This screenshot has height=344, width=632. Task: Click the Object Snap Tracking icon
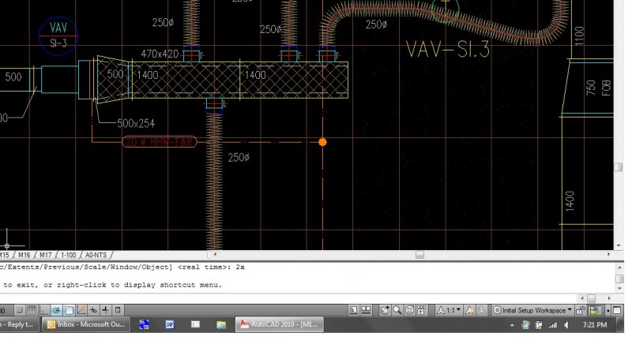[x=81, y=310]
